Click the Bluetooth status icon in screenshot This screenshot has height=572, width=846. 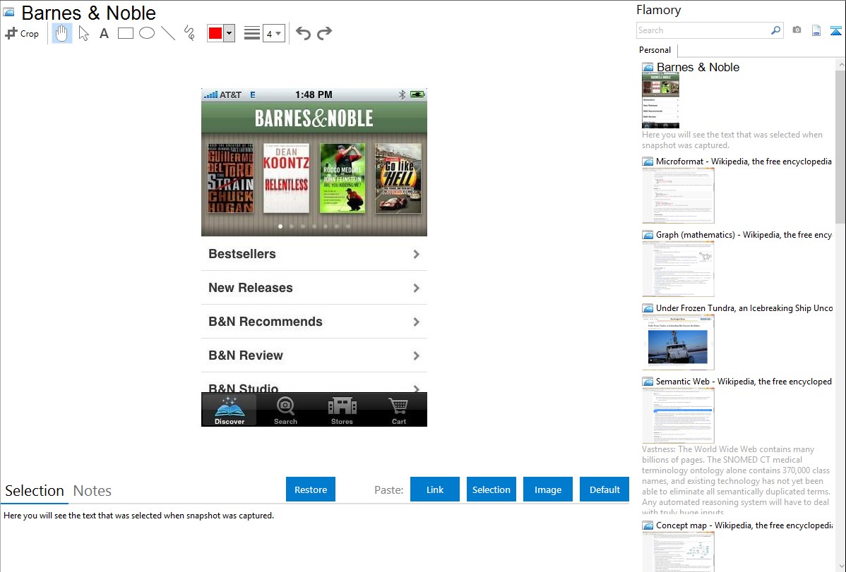402,95
